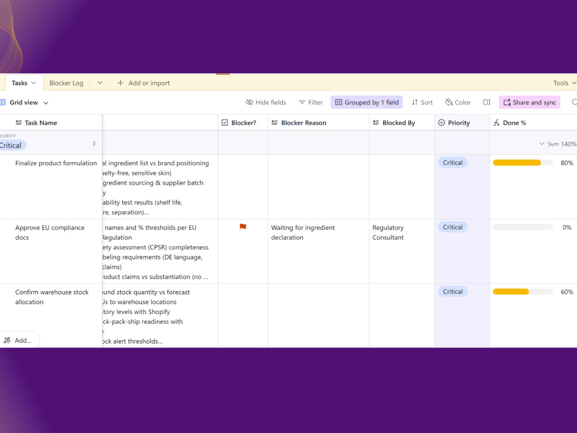Toggle Blocker checkbox for Confirm warehouse stock
Viewport: 577px width, 433px height.
(x=243, y=316)
